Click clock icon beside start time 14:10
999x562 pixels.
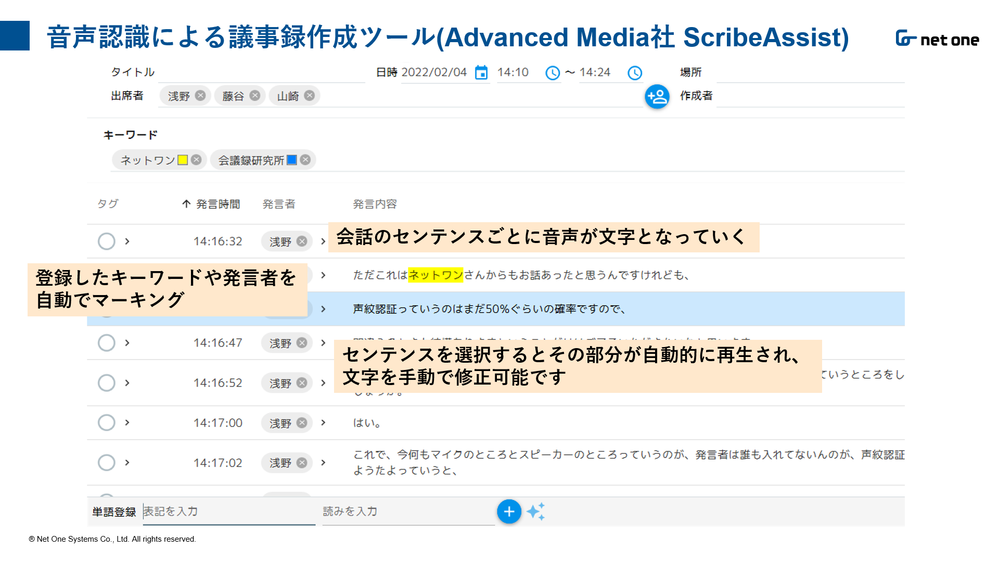[553, 73]
